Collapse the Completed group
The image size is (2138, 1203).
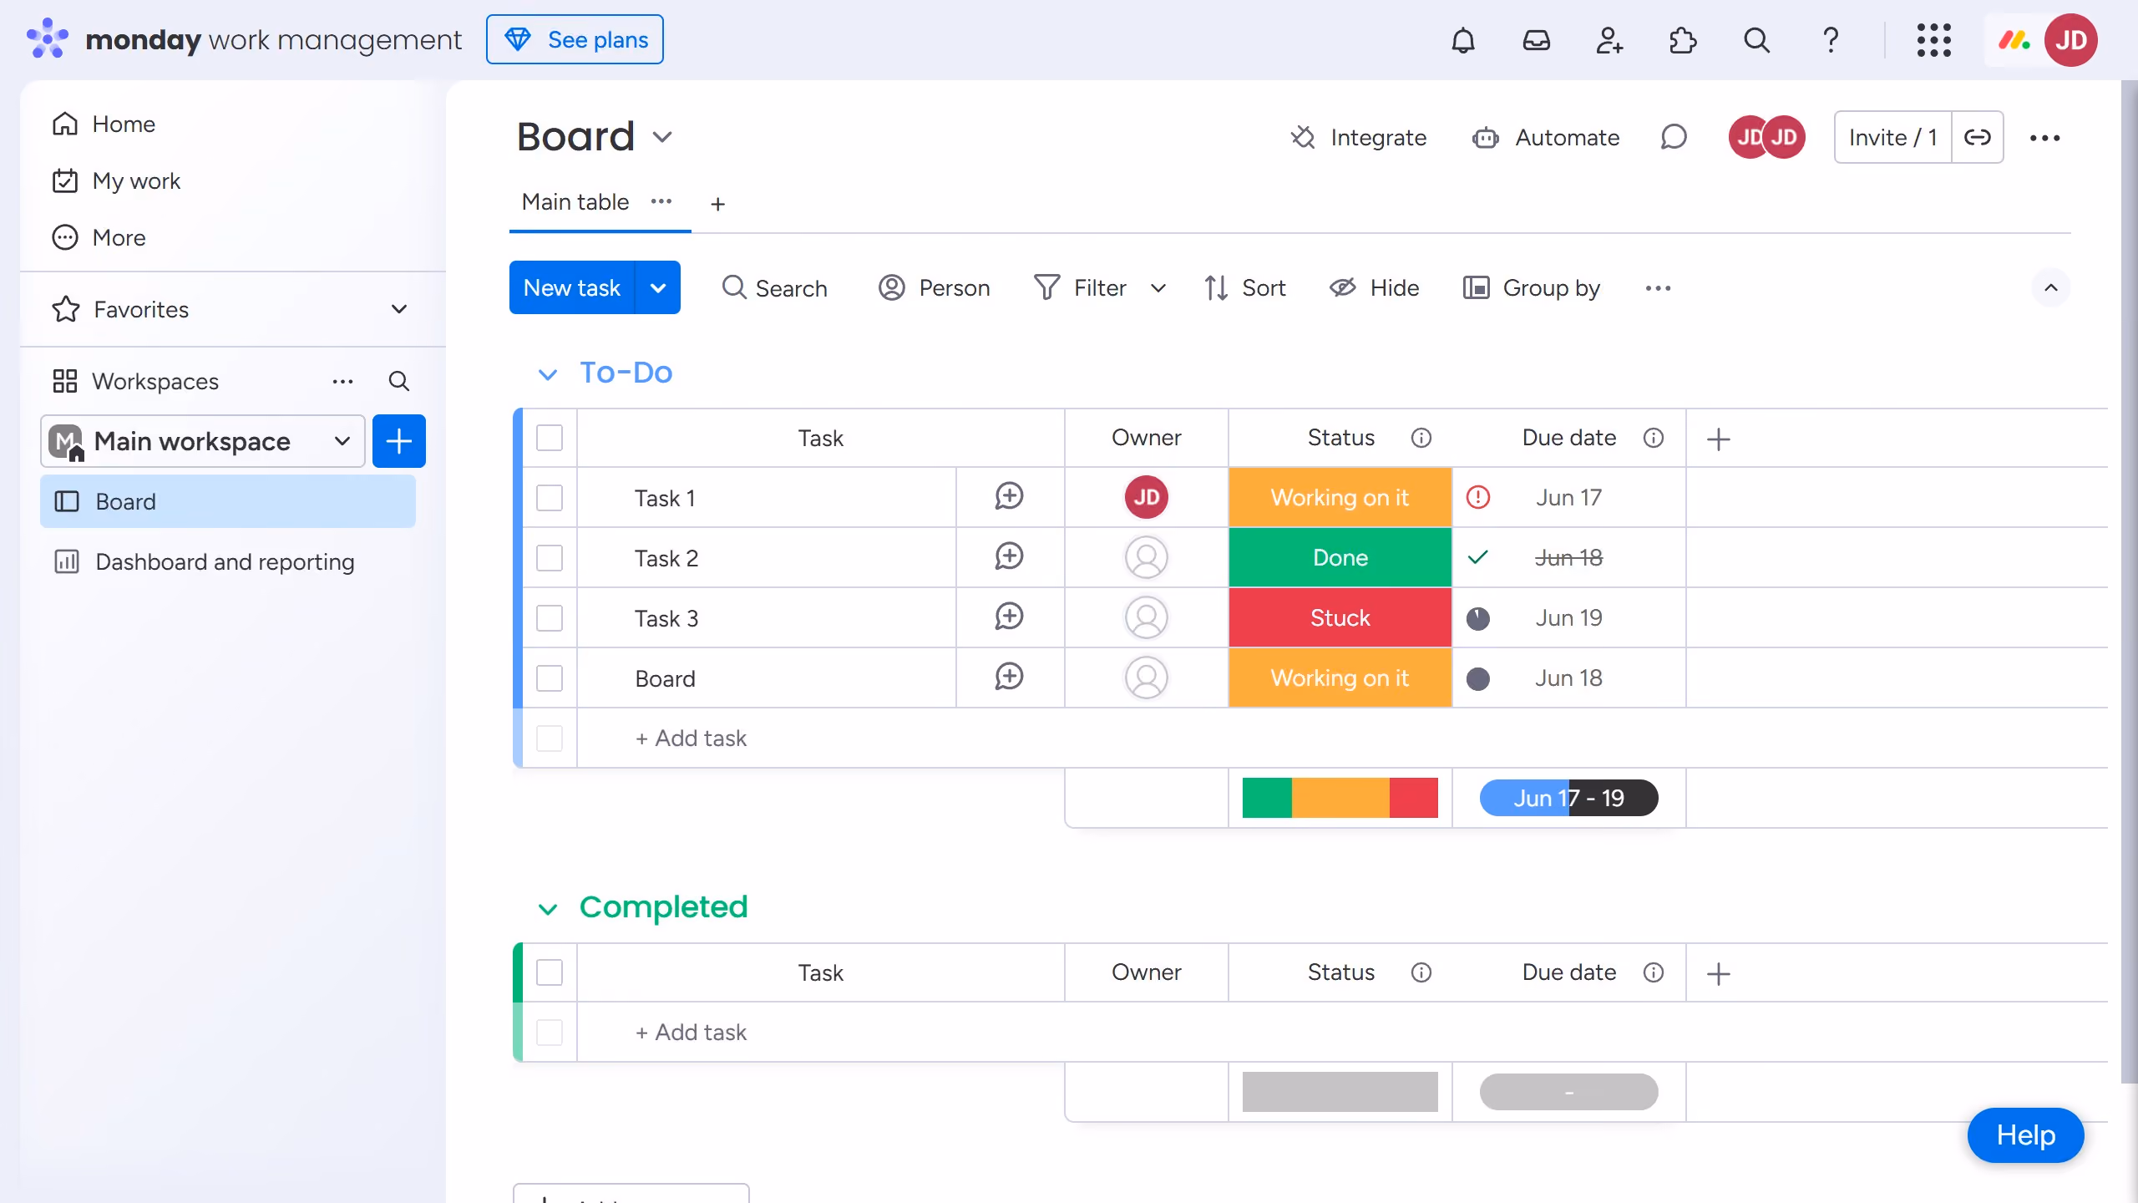click(x=548, y=908)
